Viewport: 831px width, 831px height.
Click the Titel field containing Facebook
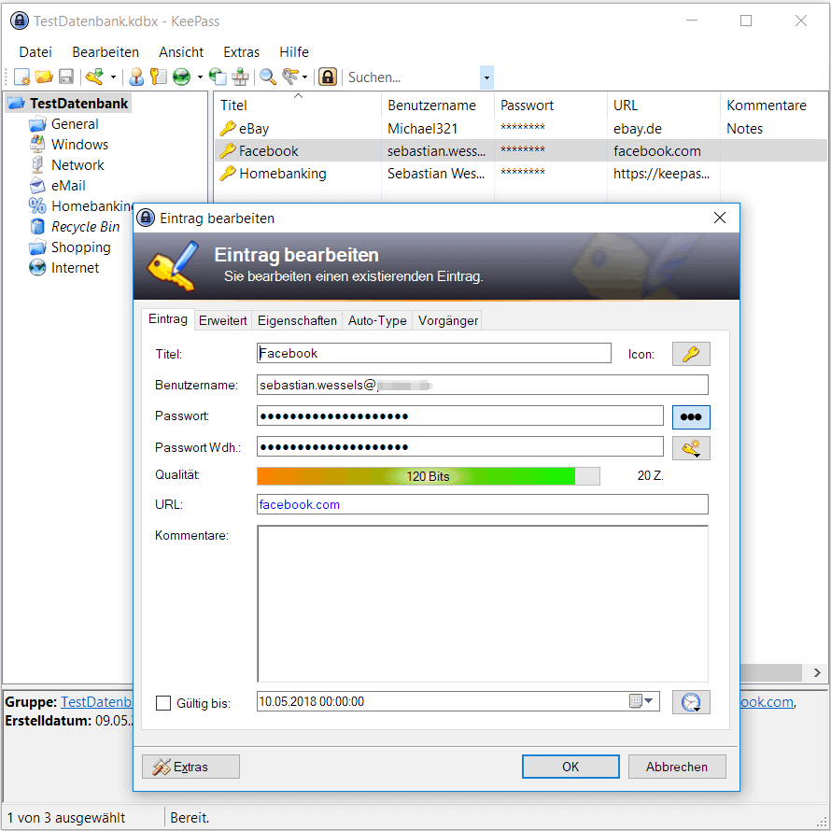tap(433, 353)
